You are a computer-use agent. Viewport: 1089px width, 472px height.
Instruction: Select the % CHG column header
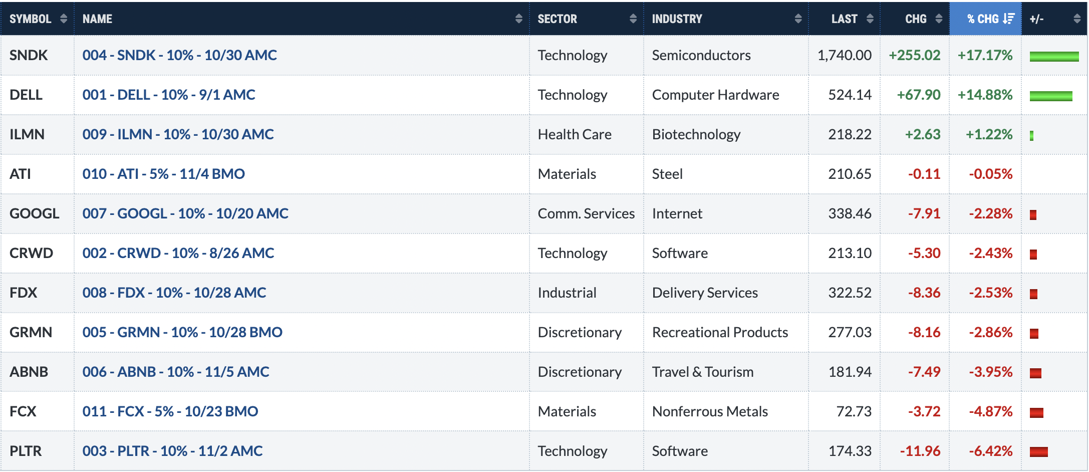(985, 19)
